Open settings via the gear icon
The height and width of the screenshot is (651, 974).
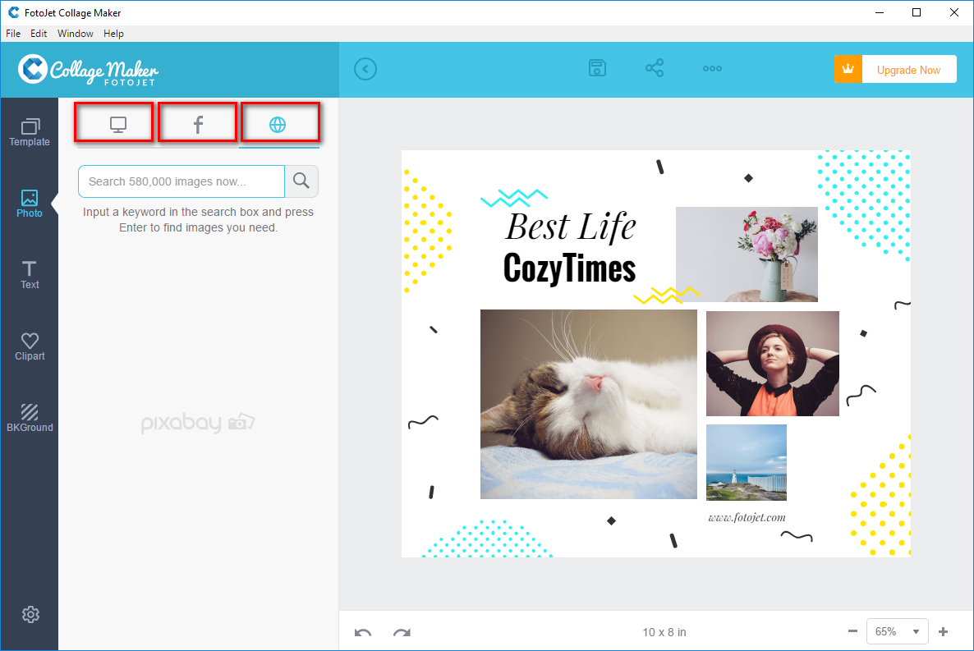[30, 614]
